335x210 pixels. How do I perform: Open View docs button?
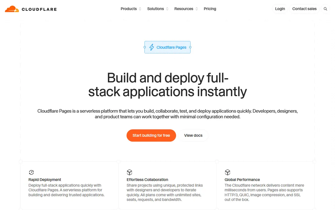[x=193, y=136]
